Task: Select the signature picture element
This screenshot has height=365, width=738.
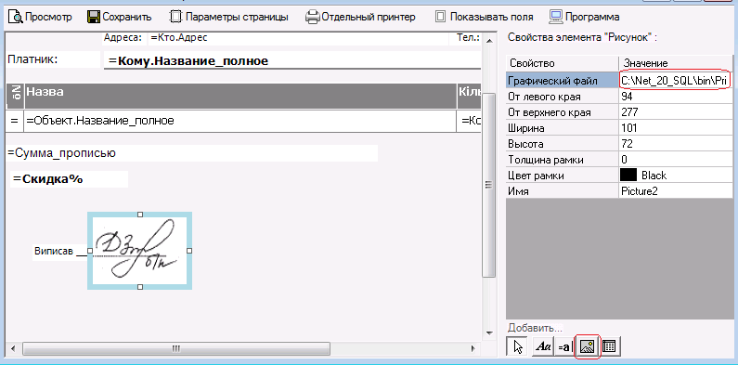Action: point(140,251)
